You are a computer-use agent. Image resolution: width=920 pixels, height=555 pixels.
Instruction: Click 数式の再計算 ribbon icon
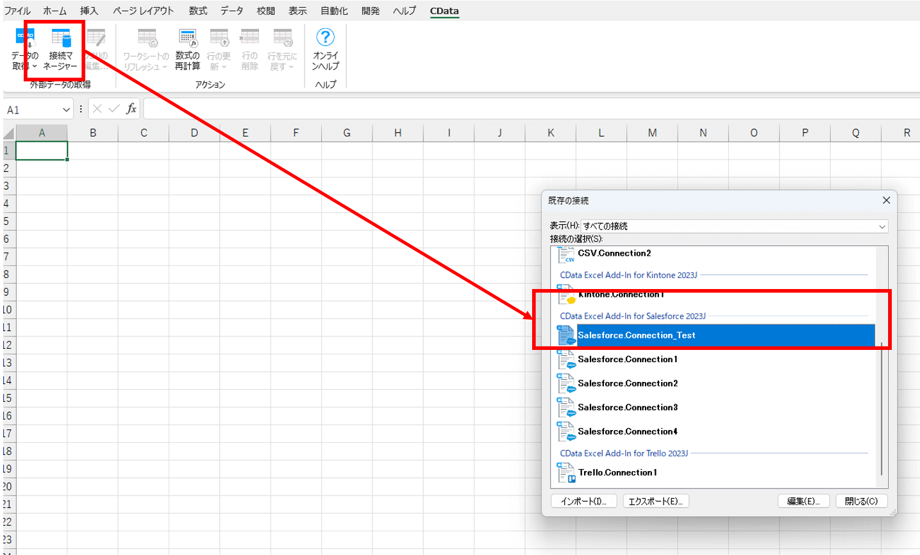coord(187,49)
